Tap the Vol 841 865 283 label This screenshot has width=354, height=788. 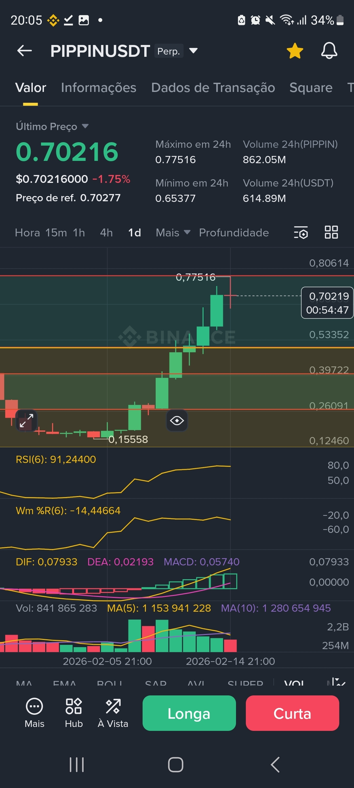pyautogui.click(x=56, y=608)
